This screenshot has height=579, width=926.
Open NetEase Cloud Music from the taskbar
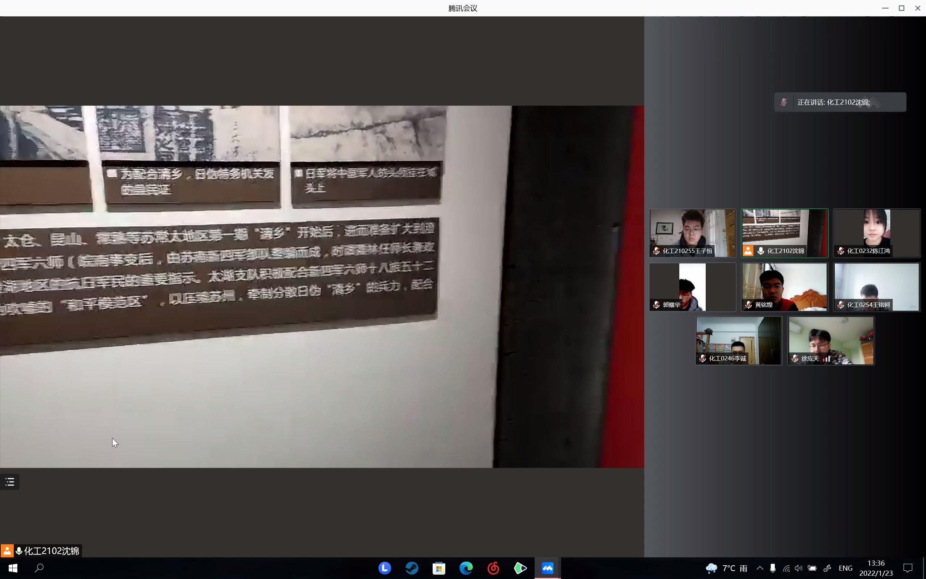(x=493, y=568)
